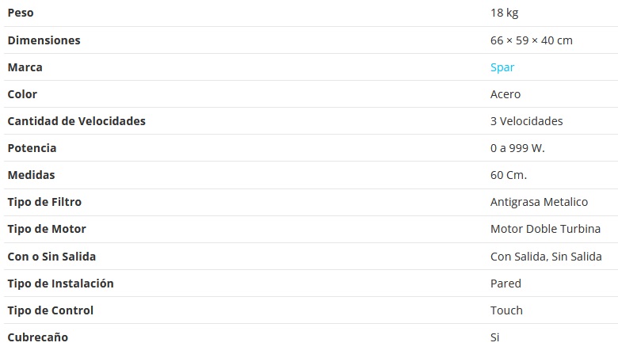Click the 18 kg weight value
Image resolution: width=618 pixels, height=354 pixels.
pyautogui.click(x=504, y=13)
